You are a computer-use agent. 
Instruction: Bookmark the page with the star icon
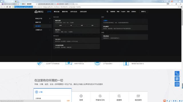pyautogui.click(x=179, y=7)
